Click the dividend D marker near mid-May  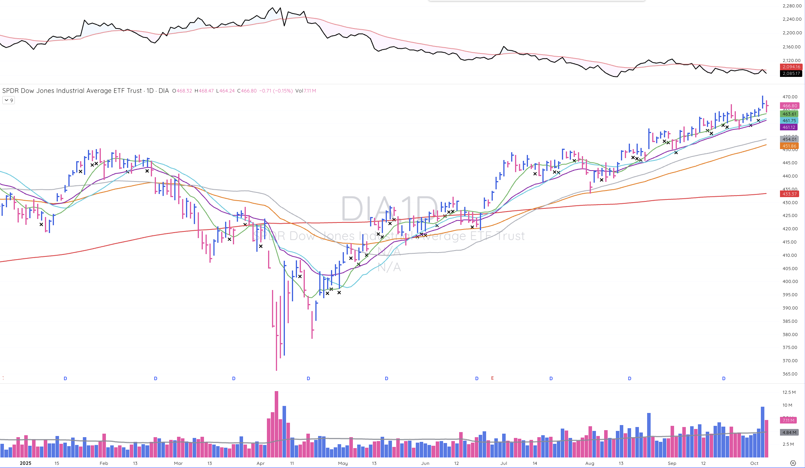(386, 379)
